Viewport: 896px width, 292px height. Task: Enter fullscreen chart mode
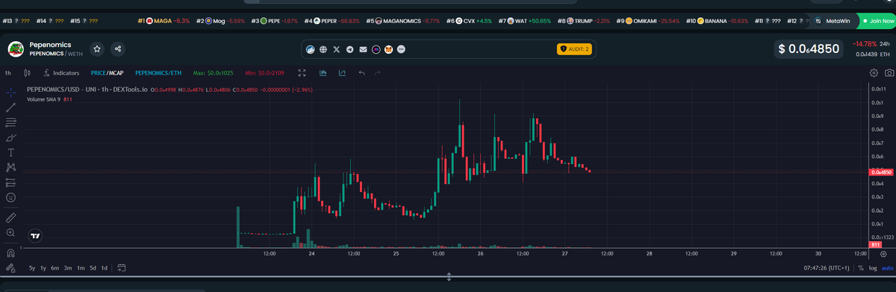302,72
